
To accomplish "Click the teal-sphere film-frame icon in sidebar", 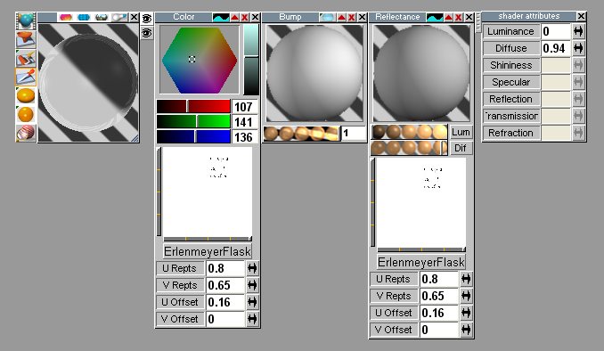I will (x=26, y=21).
